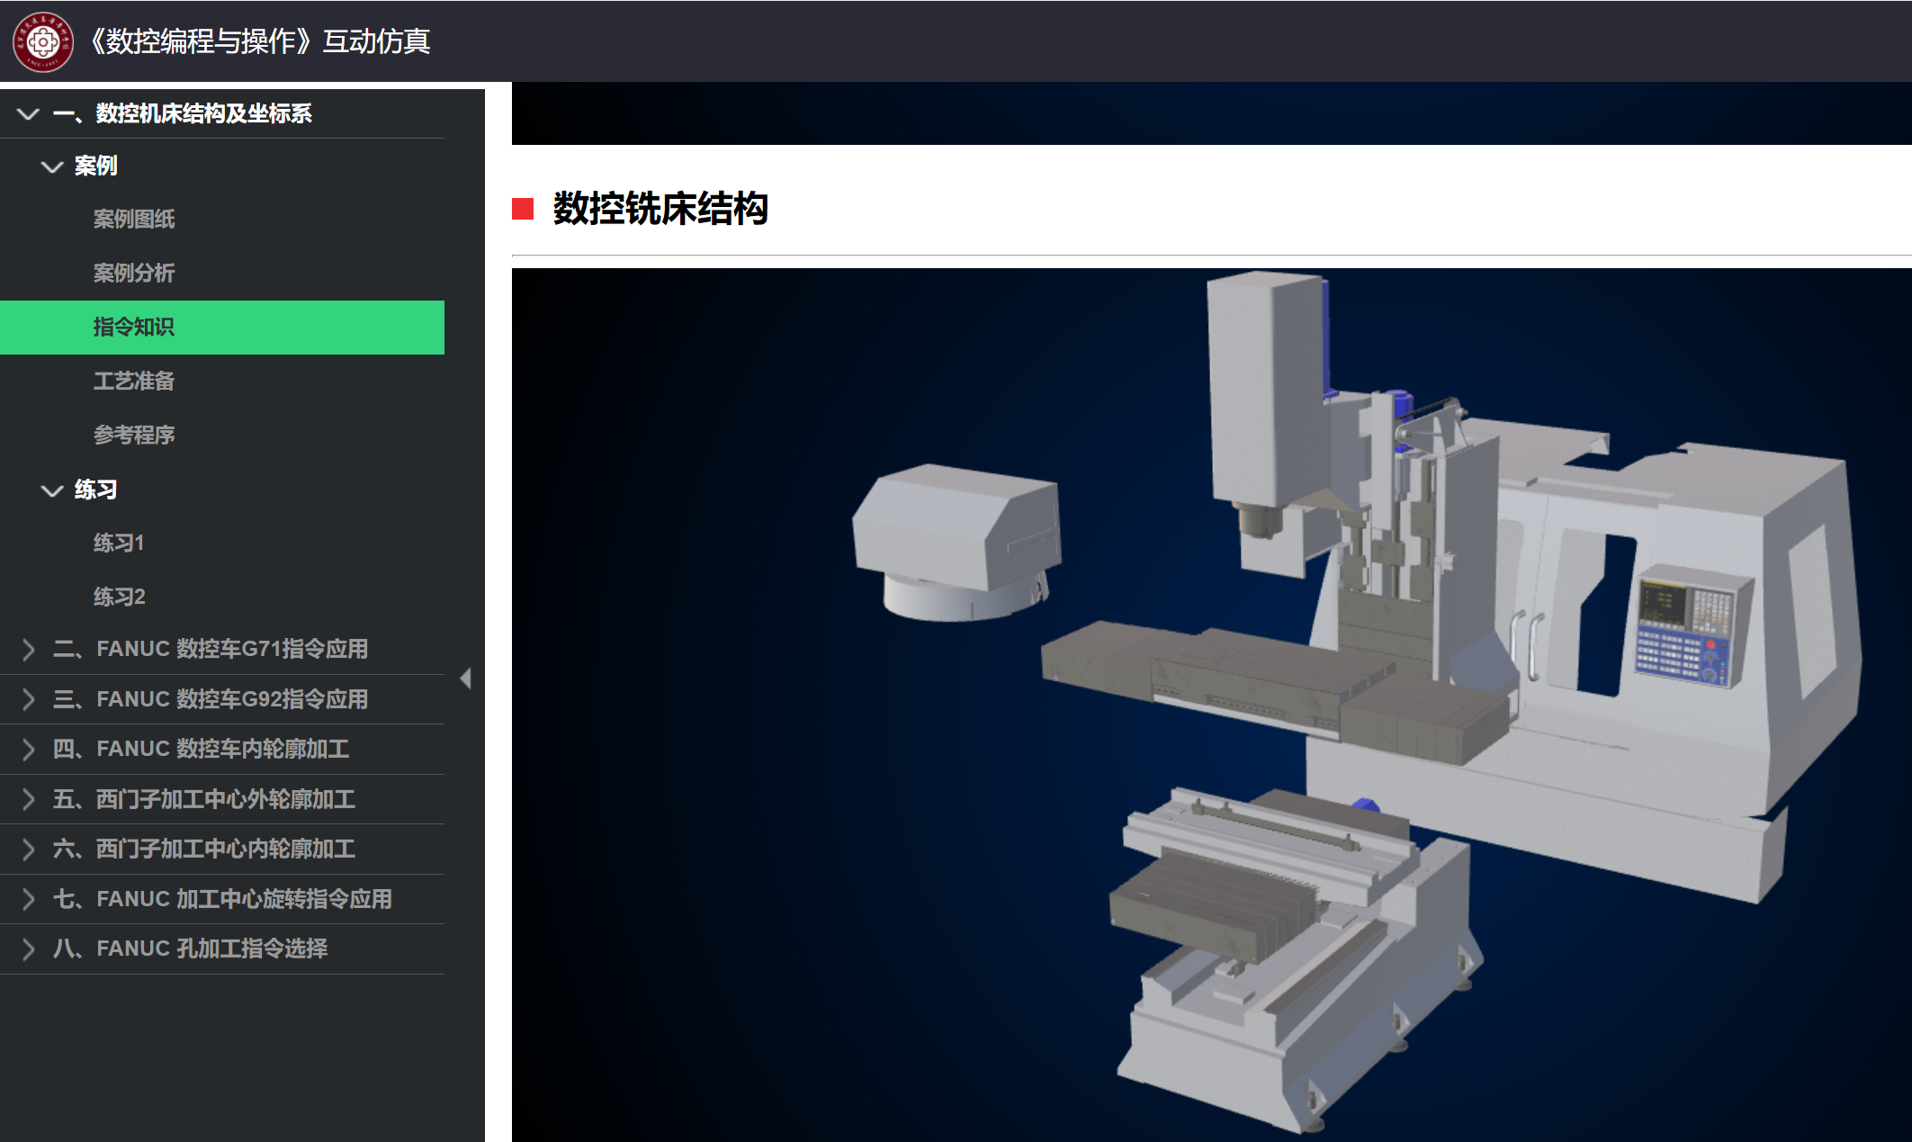The height and width of the screenshot is (1142, 1912).
Task: Select the highlighted 指令知识 item
Action: point(134,328)
